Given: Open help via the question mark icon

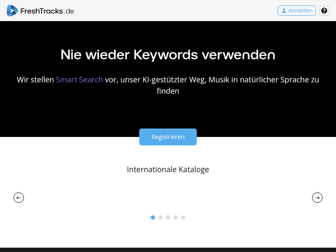Looking at the screenshot, I should click(324, 11).
